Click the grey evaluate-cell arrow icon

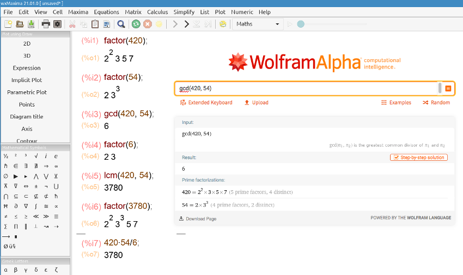click(x=175, y=24)
